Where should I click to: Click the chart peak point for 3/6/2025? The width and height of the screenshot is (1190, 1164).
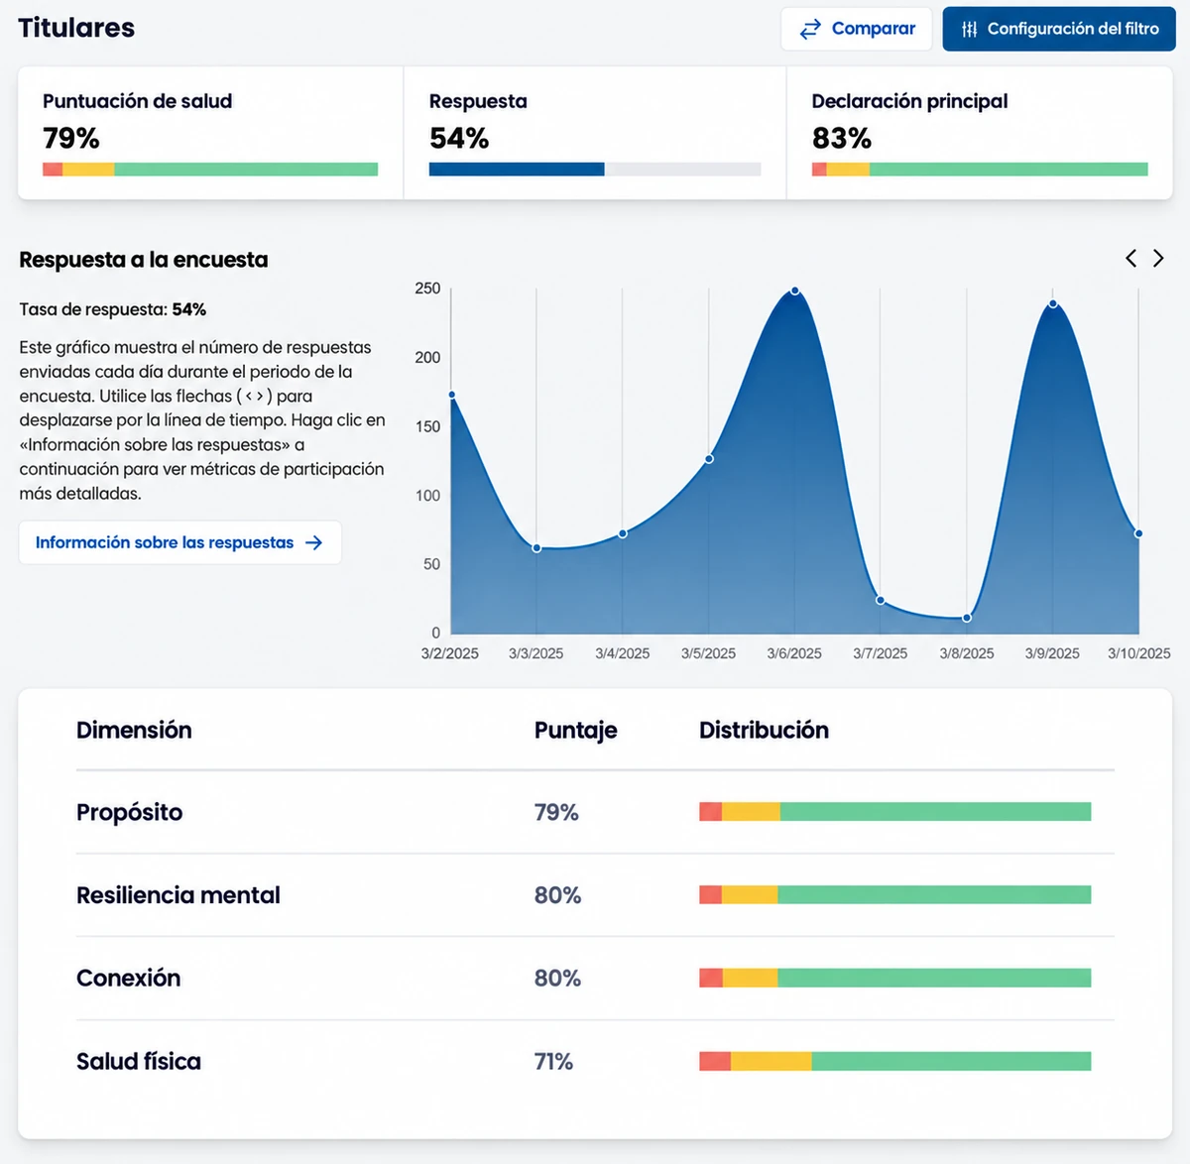tap(795, 291)
